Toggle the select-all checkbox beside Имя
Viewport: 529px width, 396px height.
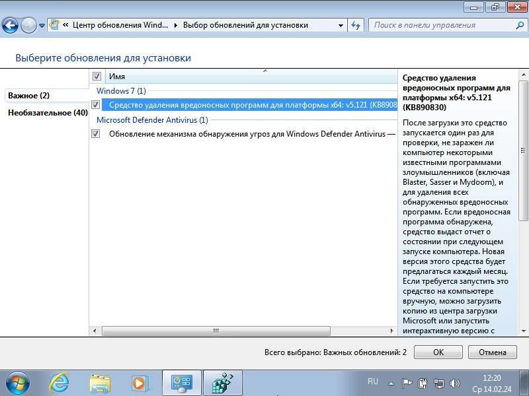point(97,77)
